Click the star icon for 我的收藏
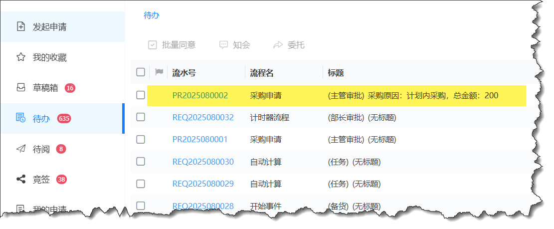Viewport: 554px width, 229px height. click(21, 57)
